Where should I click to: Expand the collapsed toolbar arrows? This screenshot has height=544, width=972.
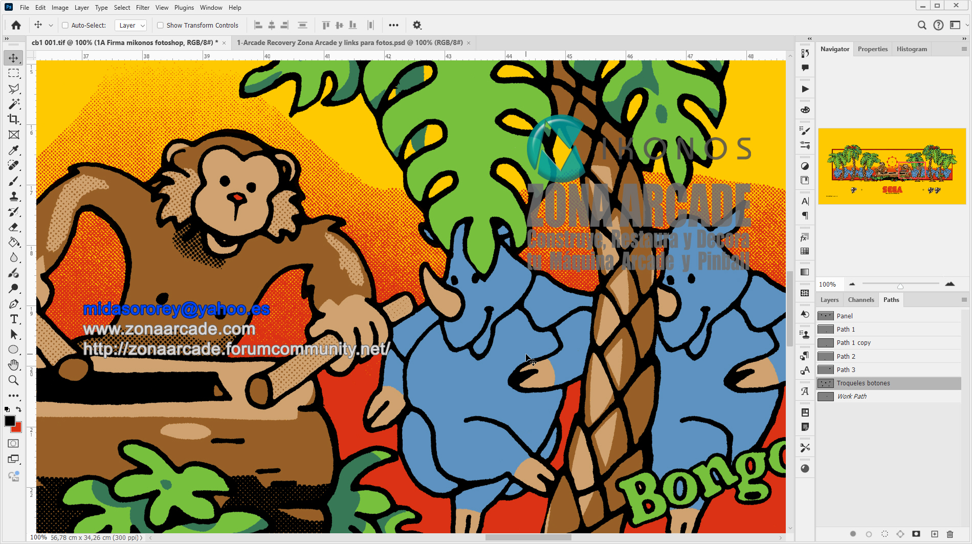pyautogui.click(x=7, y=38)
